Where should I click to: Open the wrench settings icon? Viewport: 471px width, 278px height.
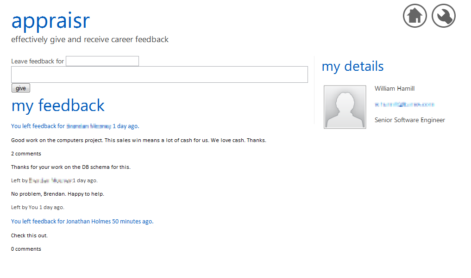[443, 16]
